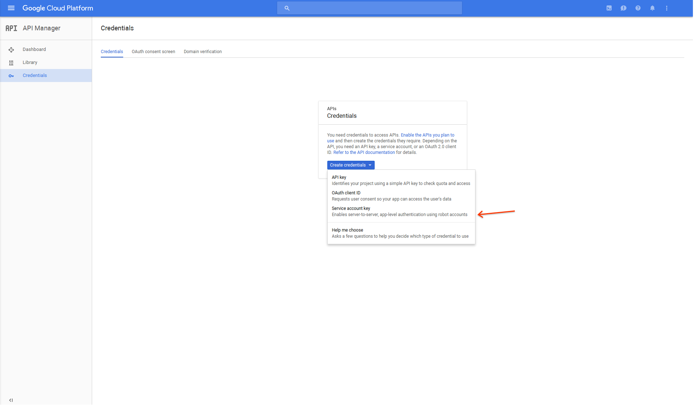Click the Credentials key icon
694x405 pixels.
[11, 76]
